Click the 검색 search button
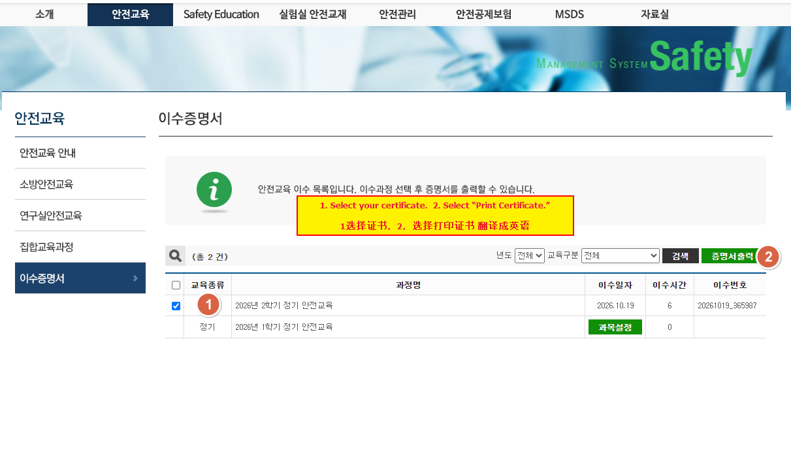The width and height of the screenshot is (791, 454). coord(681,256)
